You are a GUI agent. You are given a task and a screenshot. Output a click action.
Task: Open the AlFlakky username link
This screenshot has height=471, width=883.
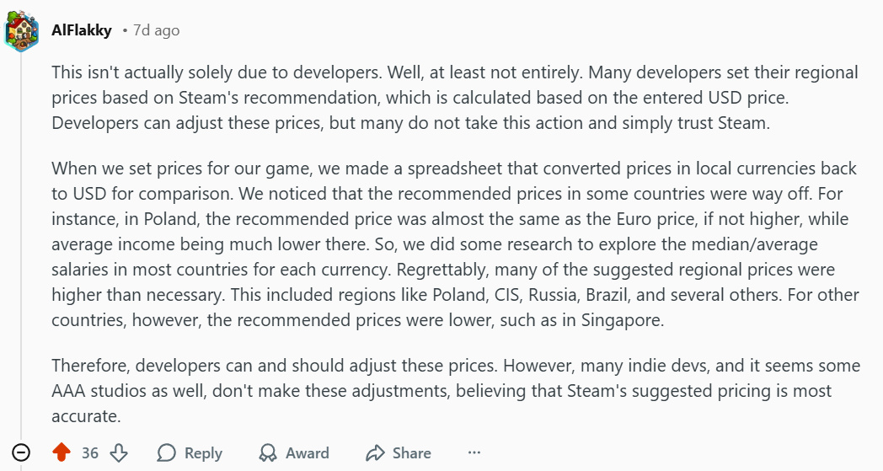point(82,30)
